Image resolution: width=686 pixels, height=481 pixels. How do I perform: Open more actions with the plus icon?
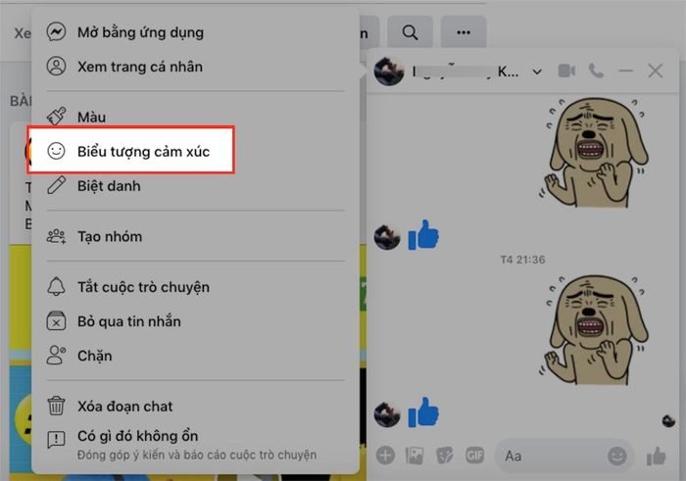[x=385, y=456]
